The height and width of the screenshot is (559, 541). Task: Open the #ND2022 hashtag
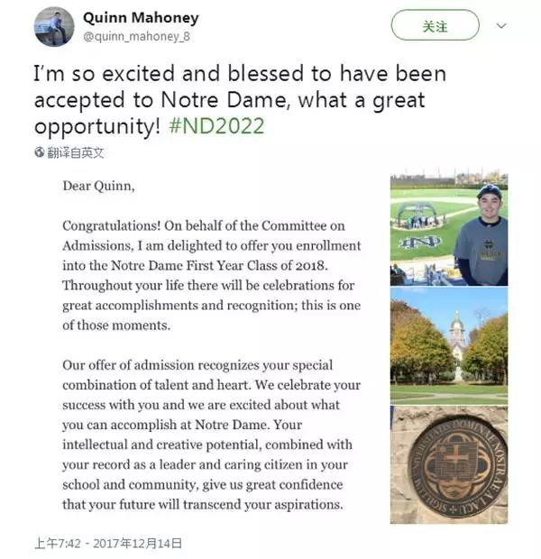pos(216,125)
